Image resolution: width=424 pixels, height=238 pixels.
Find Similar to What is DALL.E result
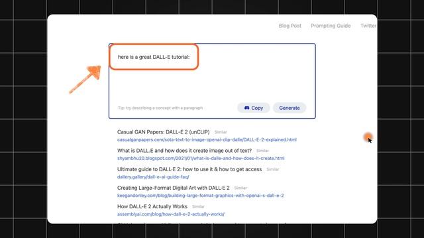[262, 151]
